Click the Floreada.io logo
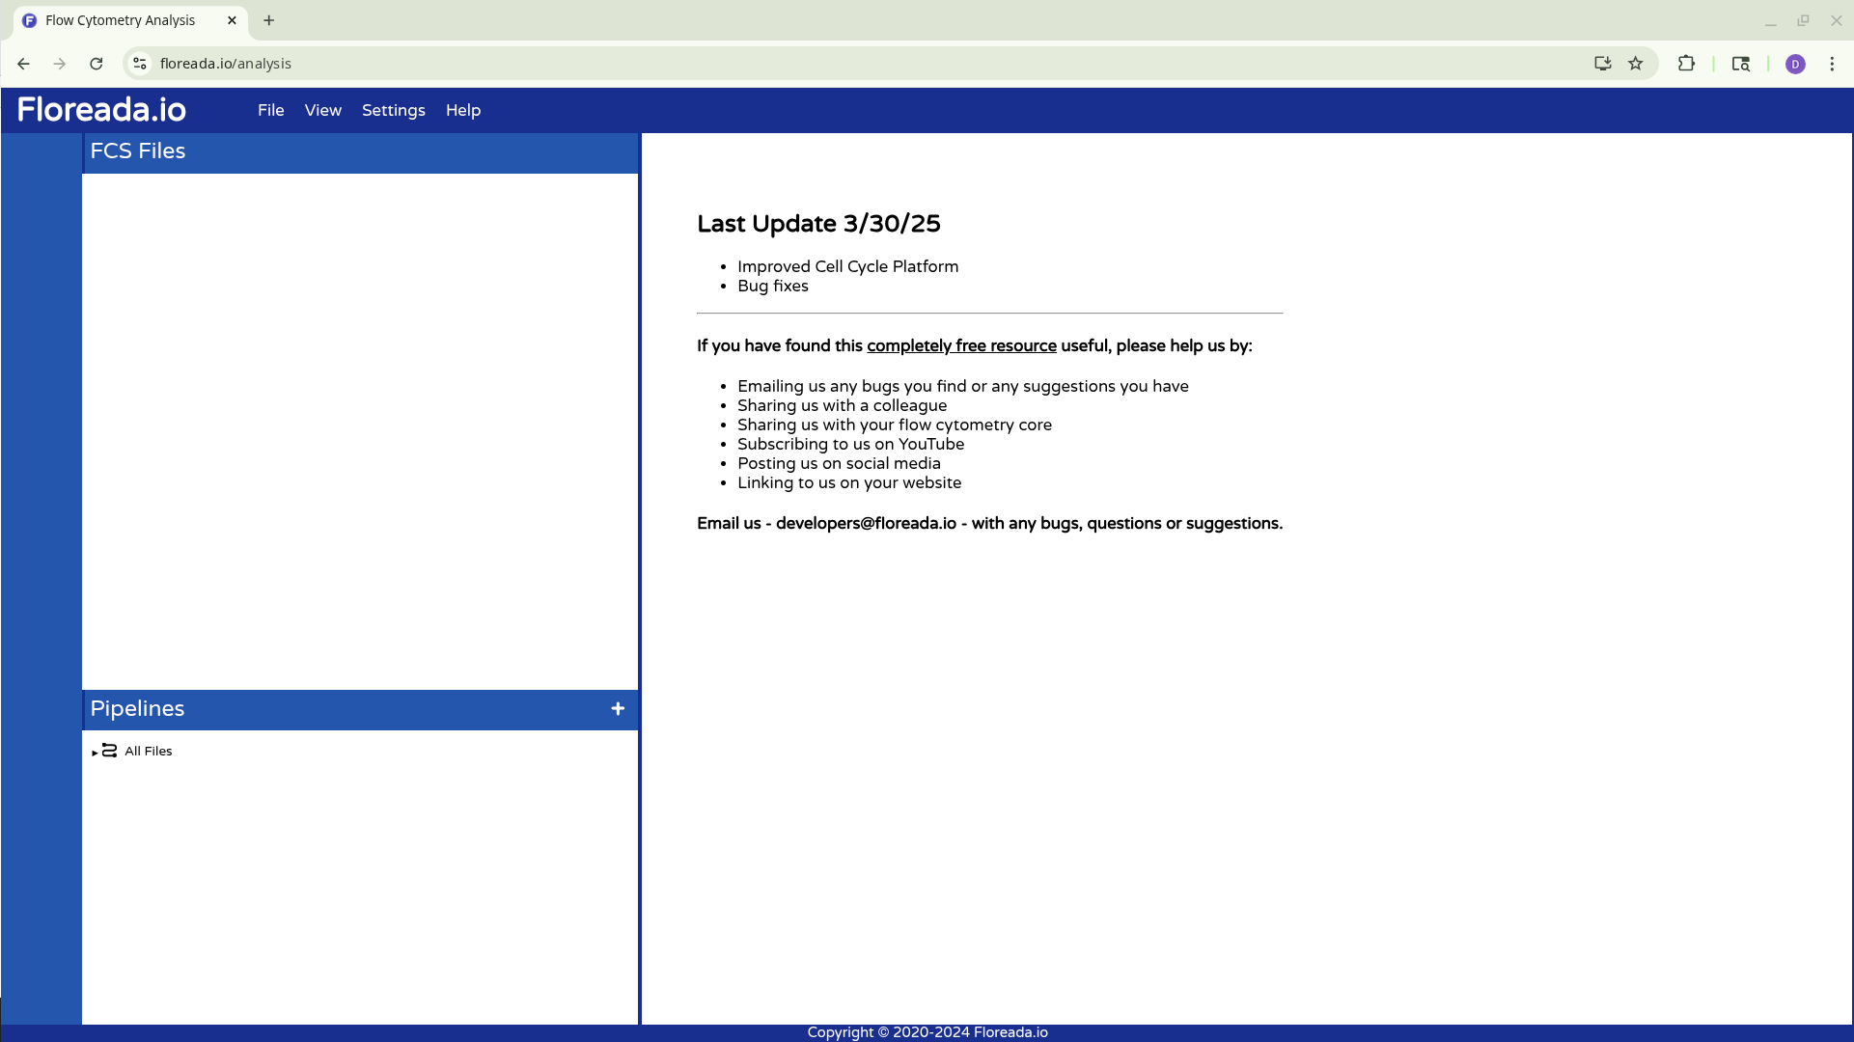Screen dimensions: 1854x1042 point(101,110)
